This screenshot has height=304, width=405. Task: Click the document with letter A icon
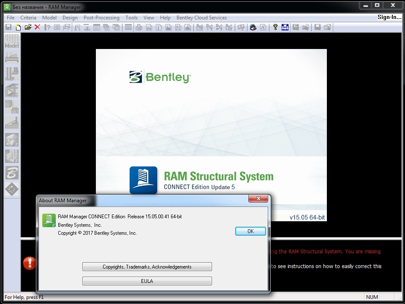coord(263,27)
